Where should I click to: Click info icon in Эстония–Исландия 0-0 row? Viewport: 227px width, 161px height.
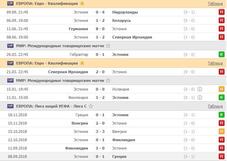[200, 89]
